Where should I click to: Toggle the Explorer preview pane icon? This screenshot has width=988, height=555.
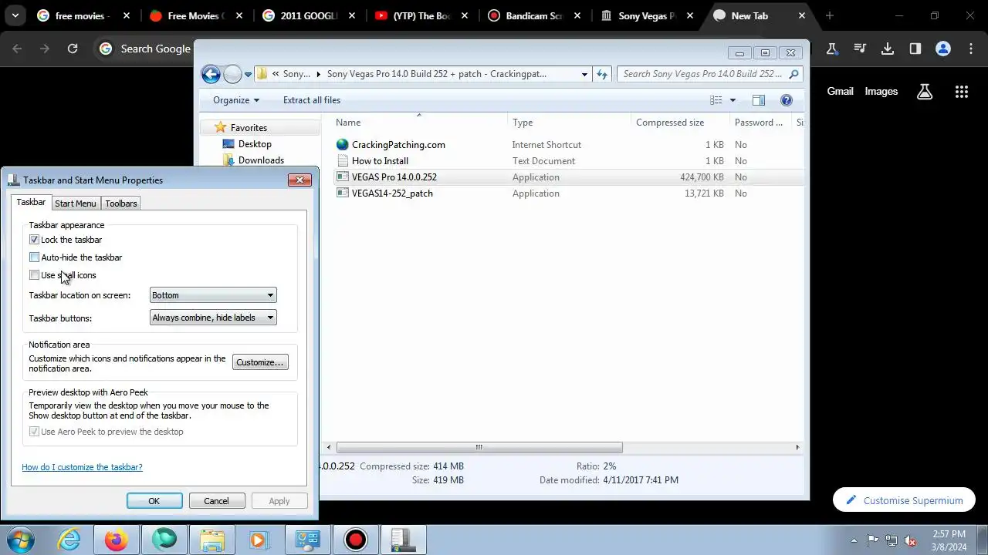pyautogui.click(x=759, y=100)
